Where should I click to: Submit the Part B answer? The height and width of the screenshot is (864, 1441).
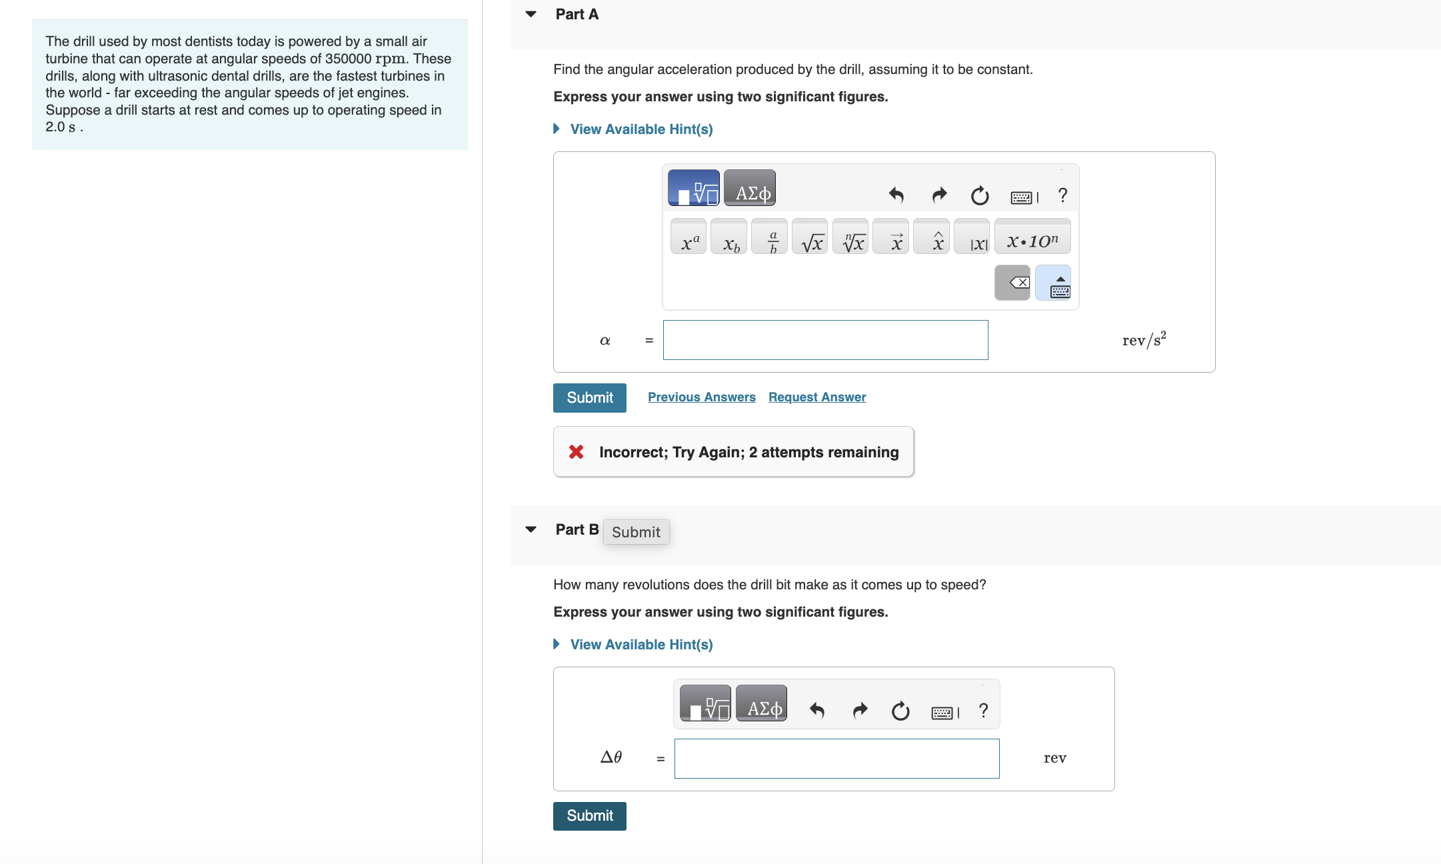pos(590,816)
